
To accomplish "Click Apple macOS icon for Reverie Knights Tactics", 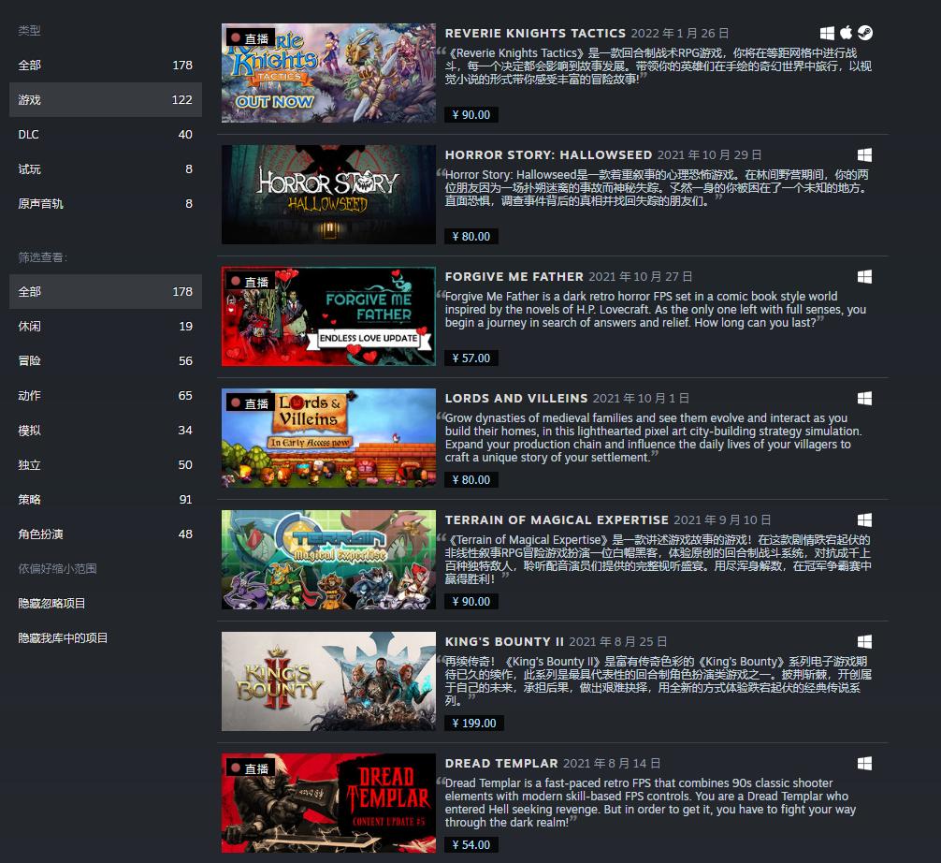I will pyautogui.click(x=847, y=33).
